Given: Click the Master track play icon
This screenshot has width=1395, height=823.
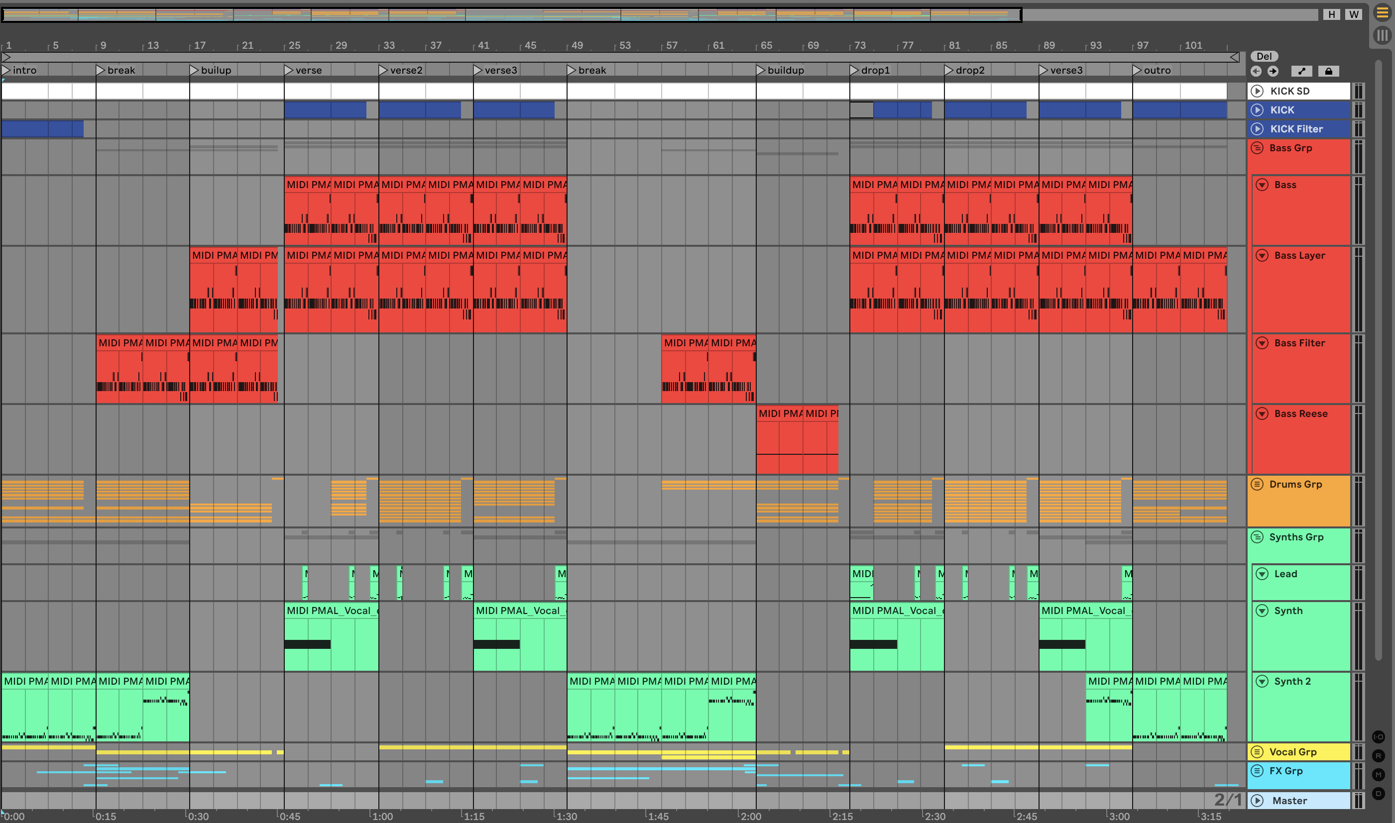Looking at the screenshot, I should 1258,800.
